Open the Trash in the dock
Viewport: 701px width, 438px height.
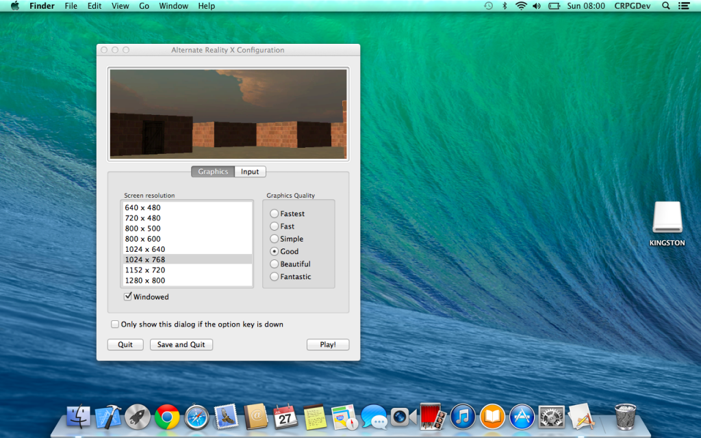coord(625,416)
